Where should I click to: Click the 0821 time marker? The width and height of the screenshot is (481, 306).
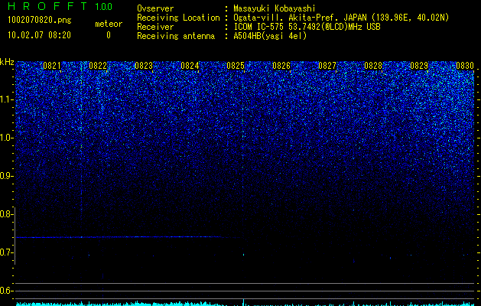(52, 66)
